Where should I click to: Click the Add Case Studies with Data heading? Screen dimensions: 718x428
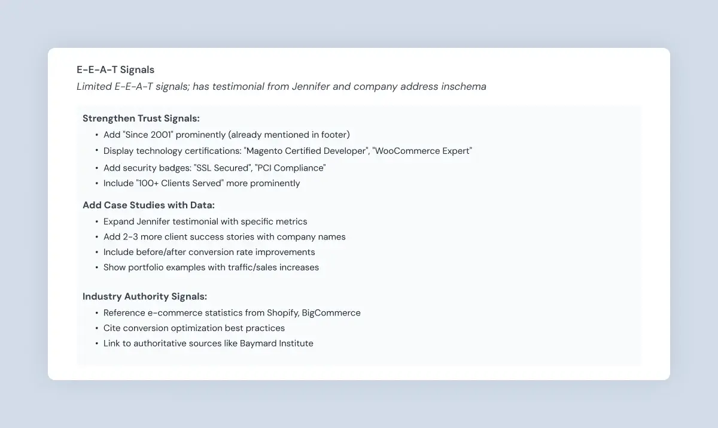(x=148, y=205)
